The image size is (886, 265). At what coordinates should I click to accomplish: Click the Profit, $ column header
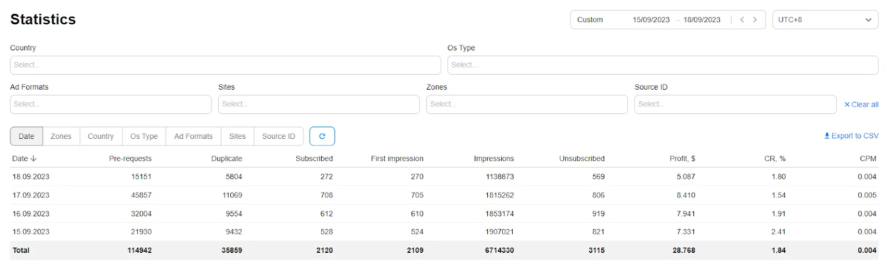[682, 159]
